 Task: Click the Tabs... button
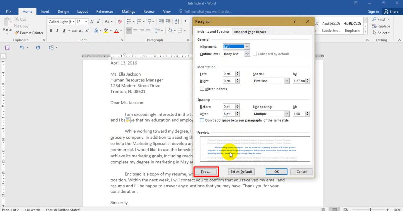tap(206, 172)
